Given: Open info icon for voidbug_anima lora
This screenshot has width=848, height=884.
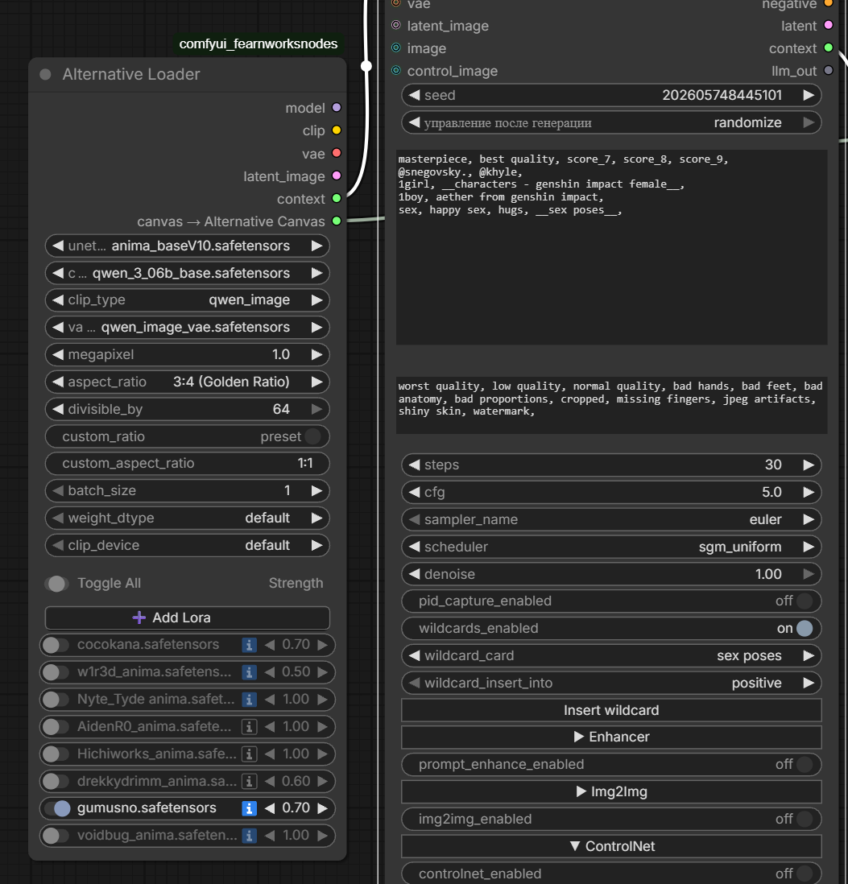Looking at the screenshot, I should pos(249,836).
